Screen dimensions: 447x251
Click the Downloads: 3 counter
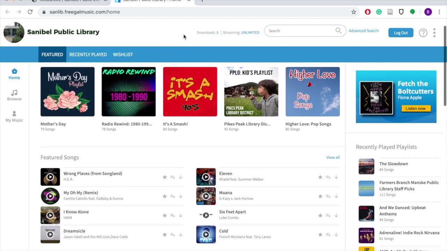(207, 32)
